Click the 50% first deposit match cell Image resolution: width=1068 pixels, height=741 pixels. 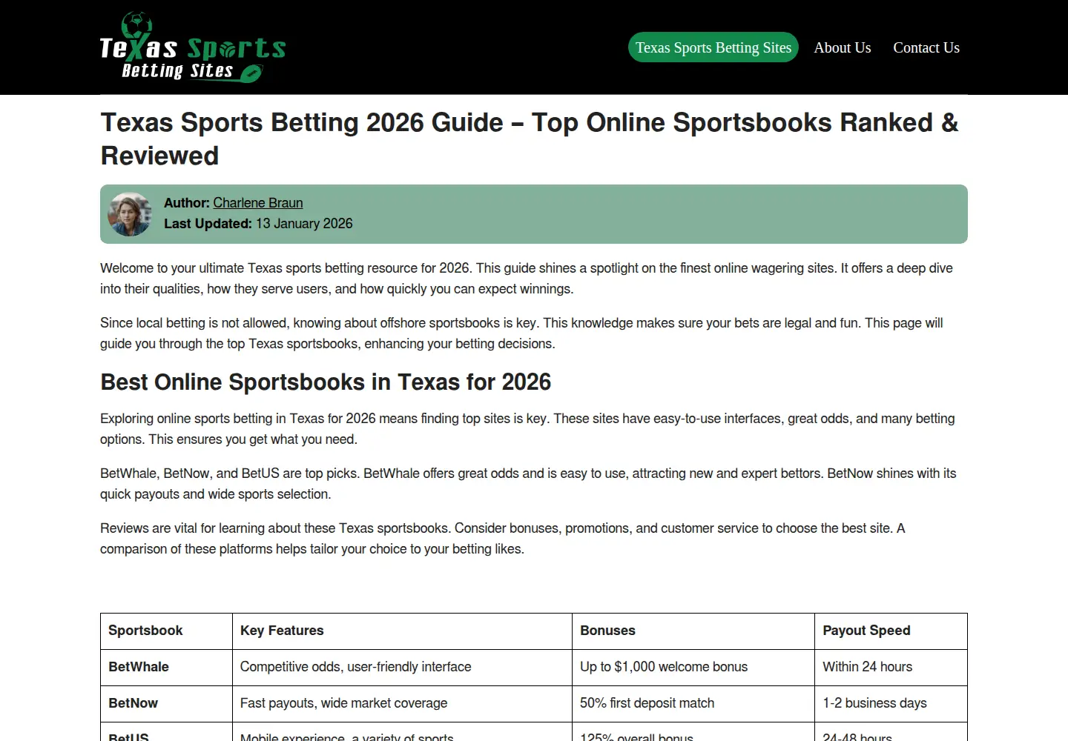click(693, 704)
